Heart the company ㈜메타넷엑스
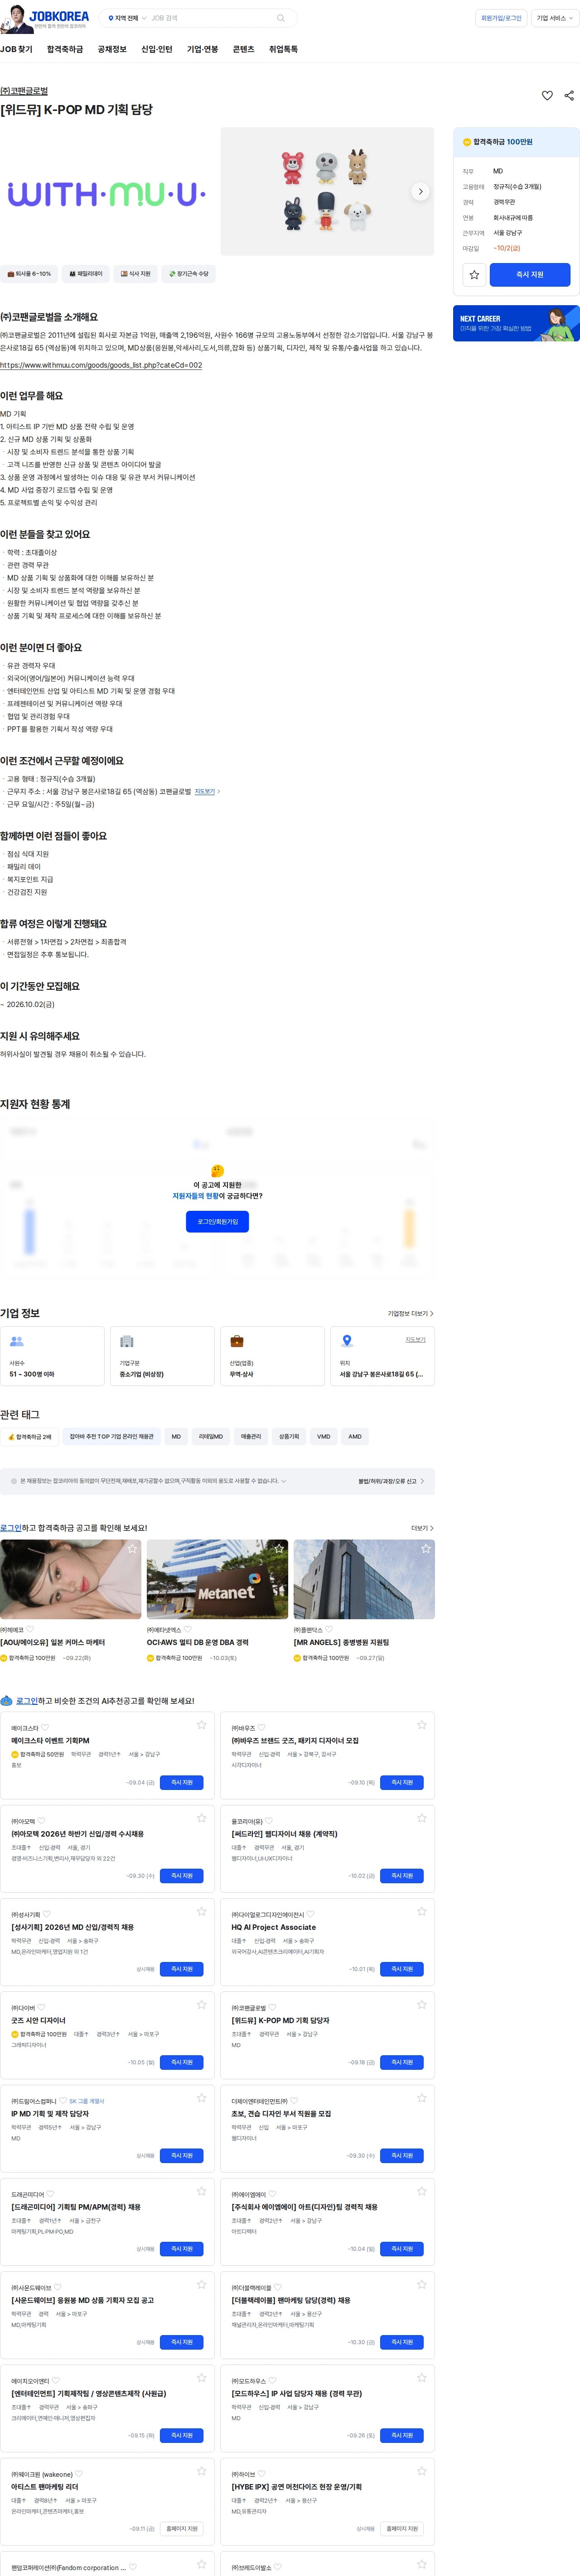The image size is (580, 2576). pyautogui.click(x=188, y=1630)
